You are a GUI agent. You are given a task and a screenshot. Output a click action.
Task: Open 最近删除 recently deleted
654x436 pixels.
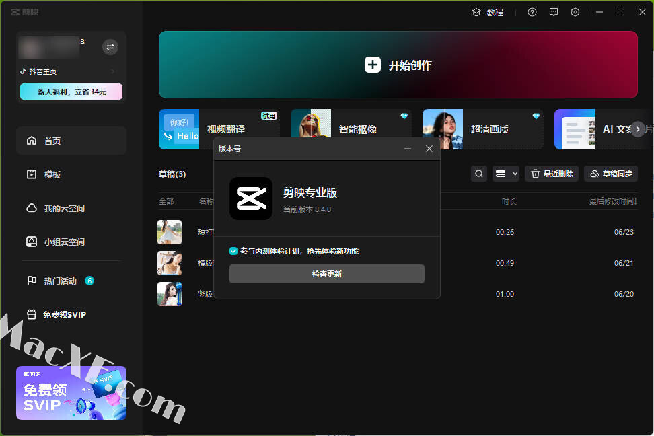[552, 174]
